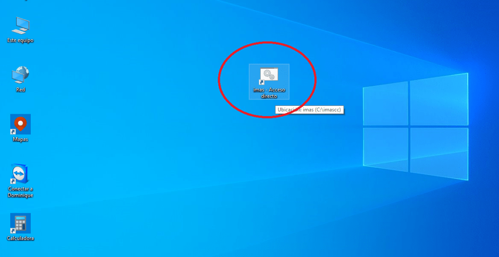The width and height of the screenshot is (499, 257).
Task: Select the Mapas red pin icon
Action: point(21,124)
